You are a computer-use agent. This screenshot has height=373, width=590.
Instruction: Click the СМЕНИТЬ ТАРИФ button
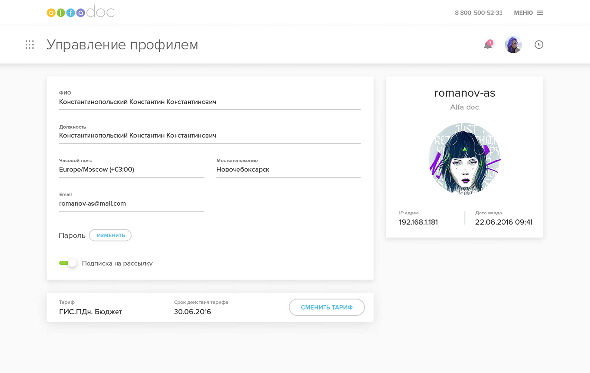pyautogui.click(x=326, y=307)
